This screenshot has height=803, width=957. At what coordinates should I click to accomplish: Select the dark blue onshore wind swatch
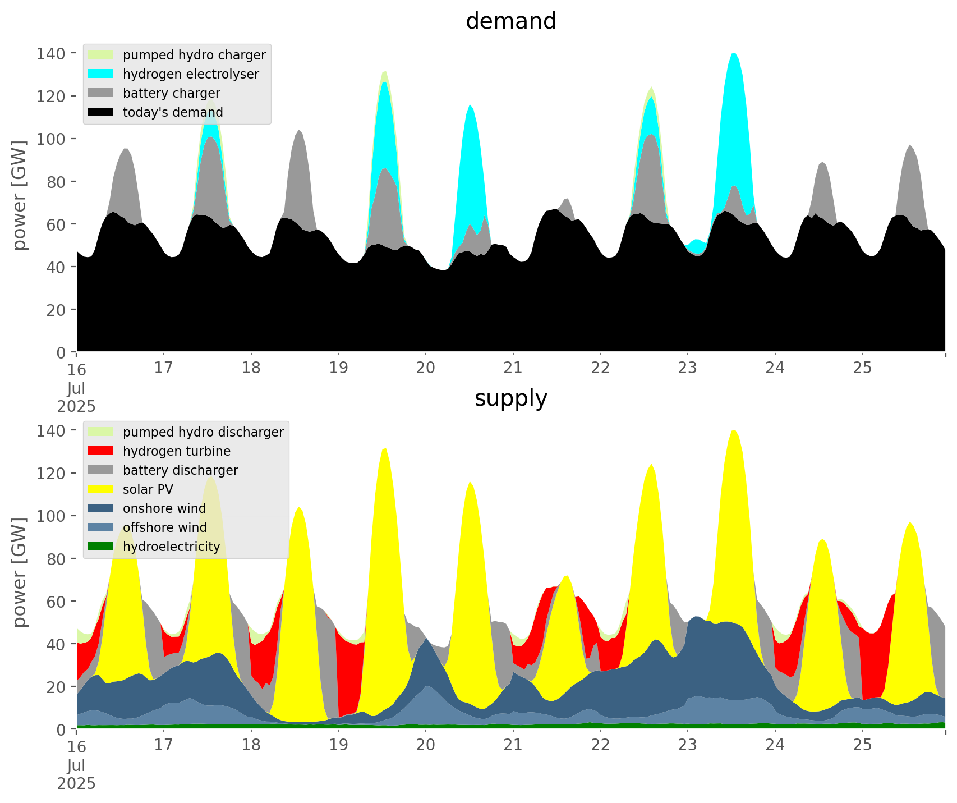100,508
